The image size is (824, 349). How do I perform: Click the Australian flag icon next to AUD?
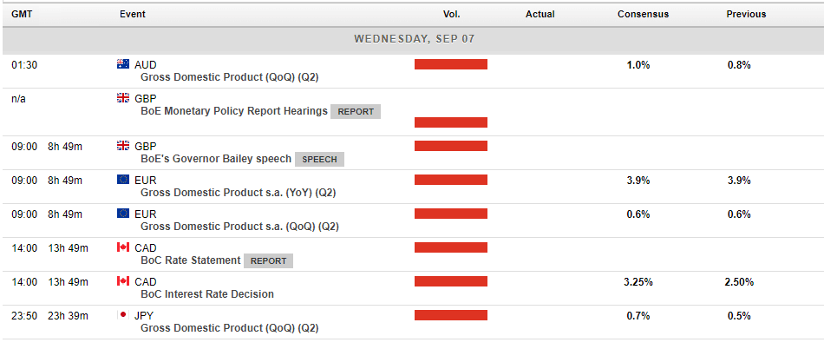(x=122, y=64)
